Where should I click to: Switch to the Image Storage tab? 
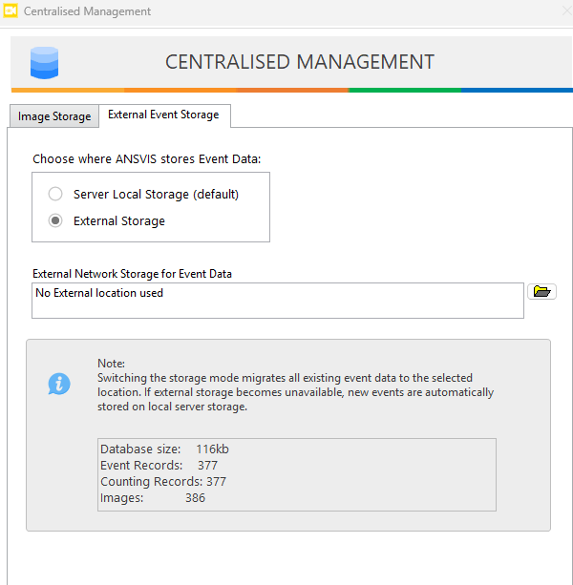(x=54, y=116)
